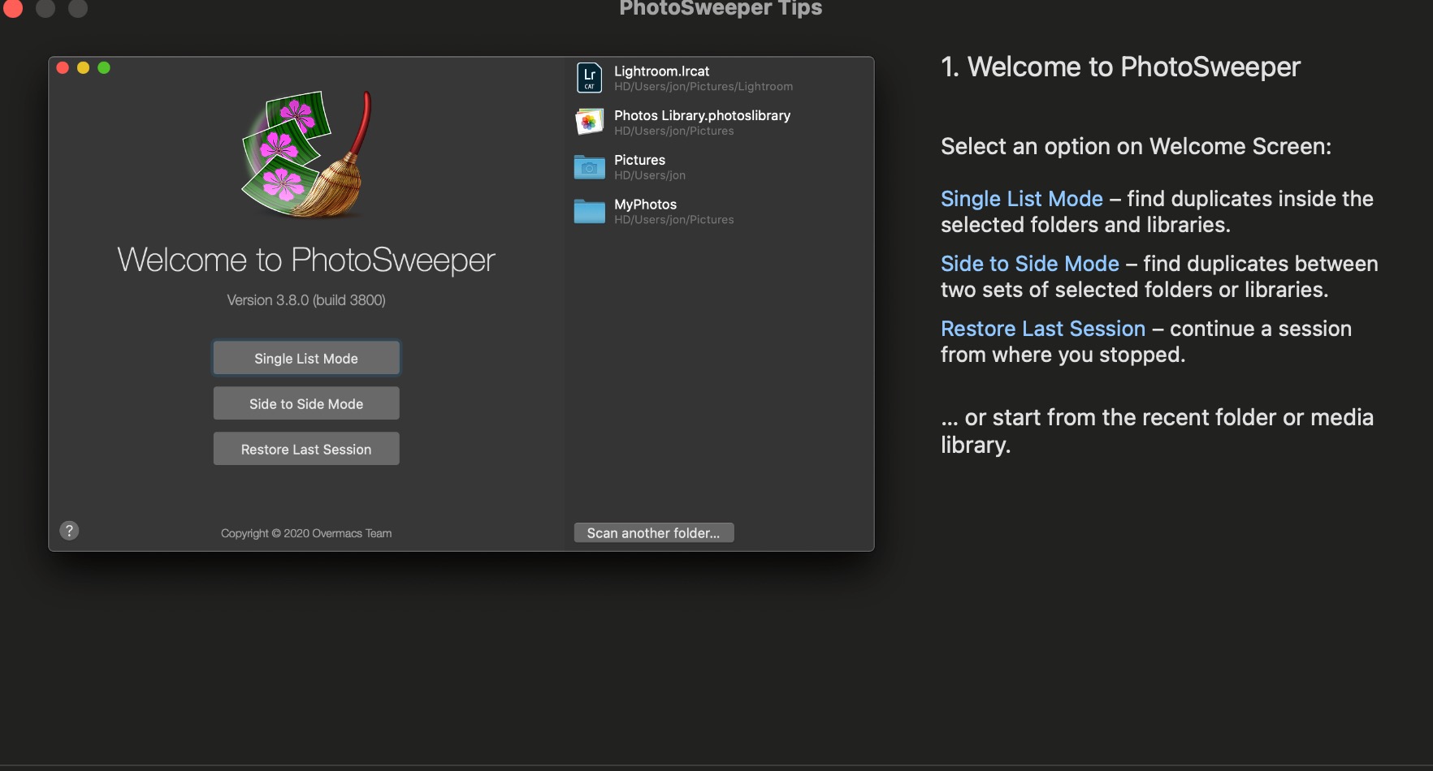Viewport: 1433px width, 771px height.
Task: Choose the Side to Side Mode button
Action: coord(306,403)
